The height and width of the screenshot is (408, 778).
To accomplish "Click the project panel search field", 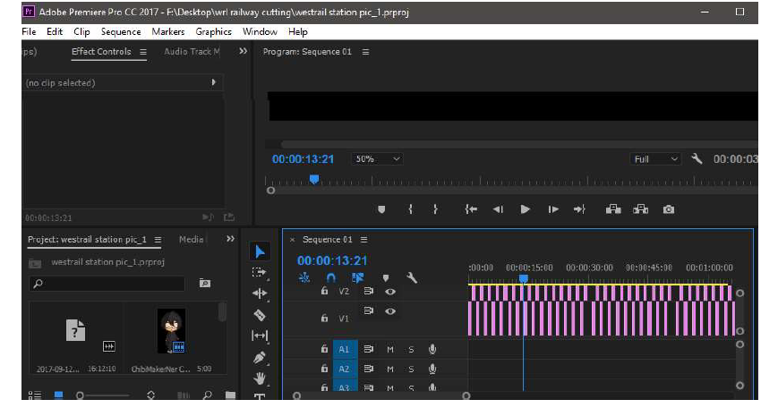I will (x=107, y=284).
